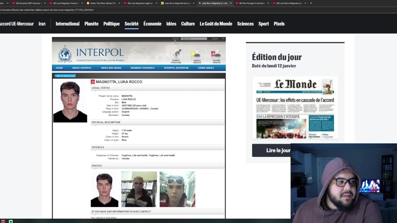This screenshot has height=223, width=397.
Task: Switch to 'Luka Magnotta caught on' tab
Action: click(140, 3)
